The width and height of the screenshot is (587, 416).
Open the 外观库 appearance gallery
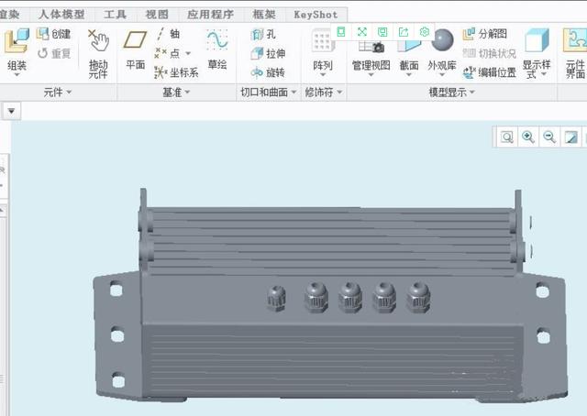tap(442, 50)
